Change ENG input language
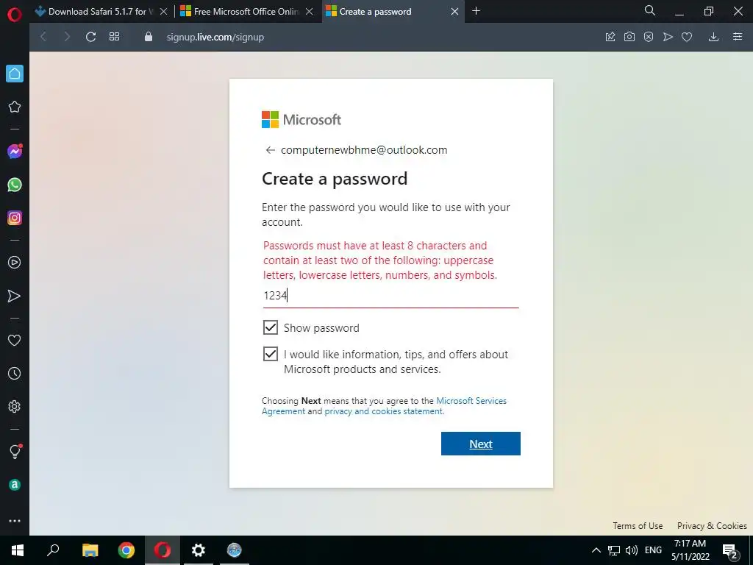The width and height of the screenshot is (753, 565). coord(653,550)
